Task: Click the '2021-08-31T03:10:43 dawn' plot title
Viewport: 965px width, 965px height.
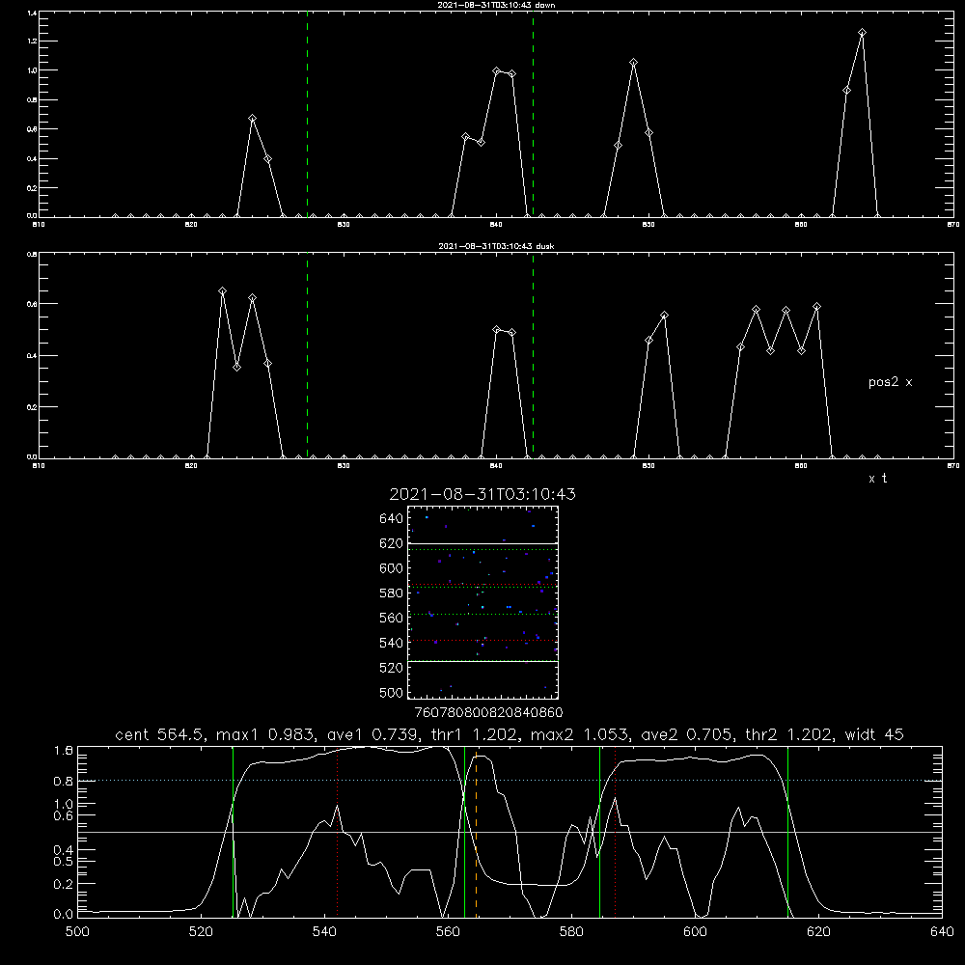Action: coord(496,5)
